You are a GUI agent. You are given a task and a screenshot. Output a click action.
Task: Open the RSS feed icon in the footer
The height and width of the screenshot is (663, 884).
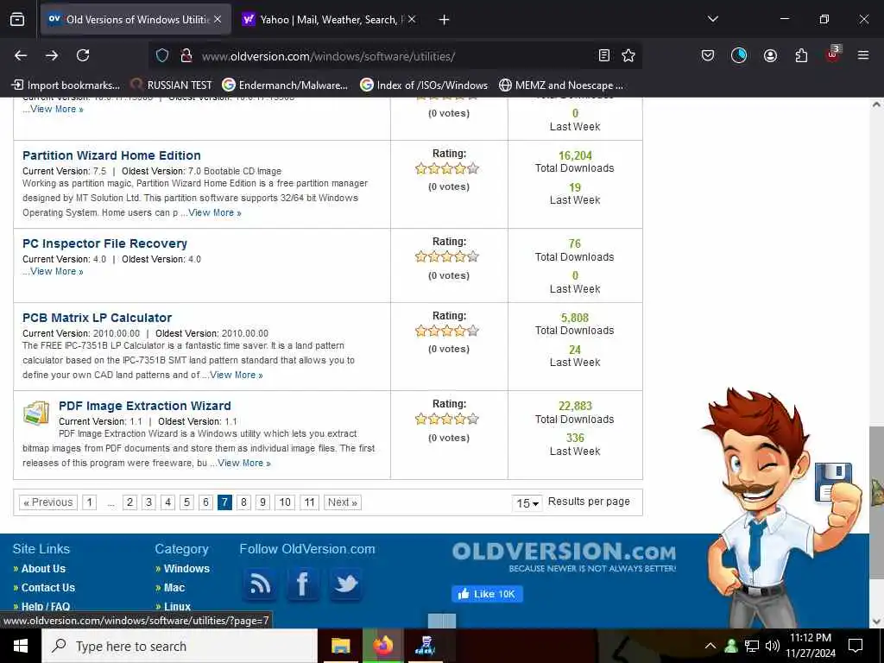pyautogui.click(x=260, y=584)
